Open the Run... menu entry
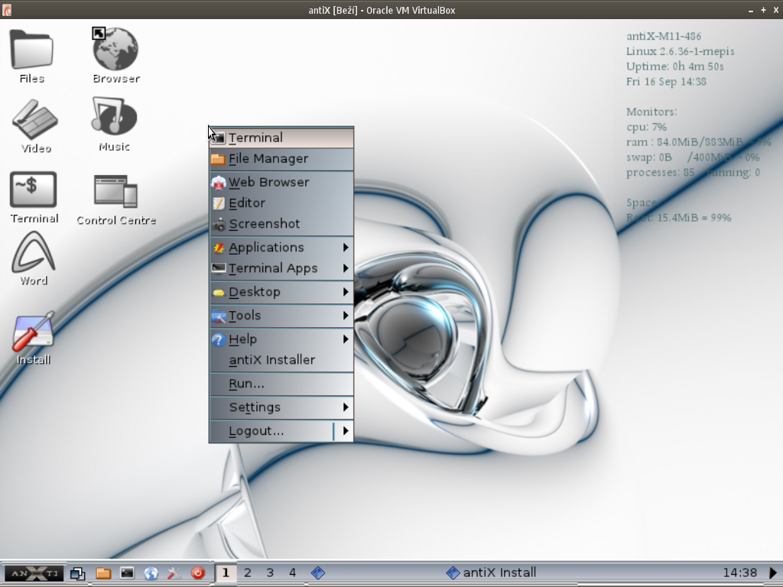Image resolution: width=783 pixels, height=587 pixels. [281, 384]
